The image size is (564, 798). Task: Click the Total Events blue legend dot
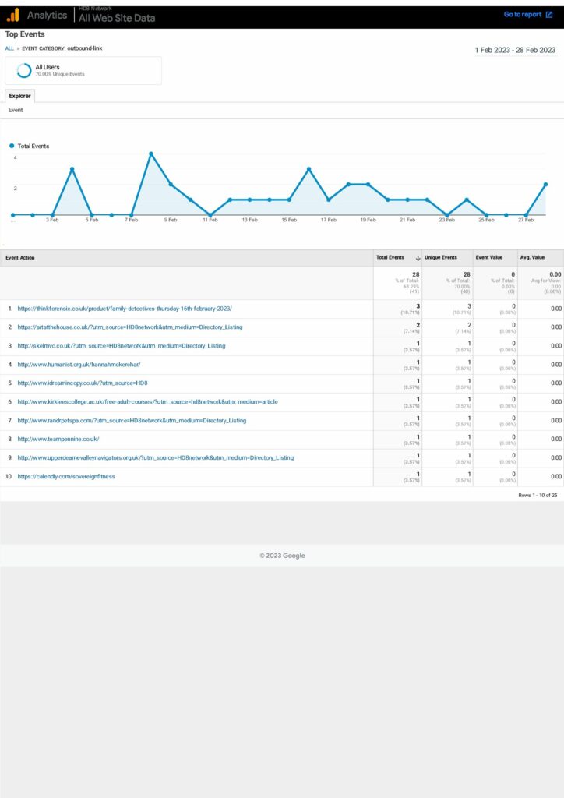click(12, 146)
